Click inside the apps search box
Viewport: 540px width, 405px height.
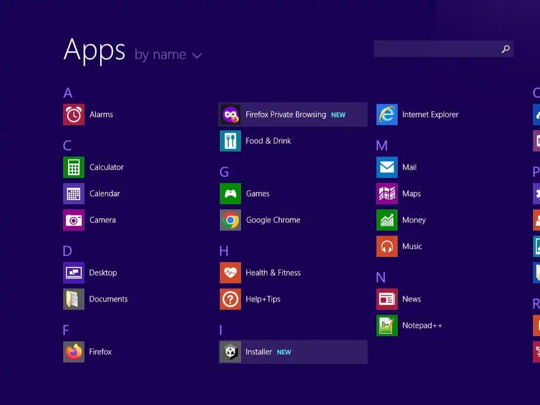click(443, 49)
